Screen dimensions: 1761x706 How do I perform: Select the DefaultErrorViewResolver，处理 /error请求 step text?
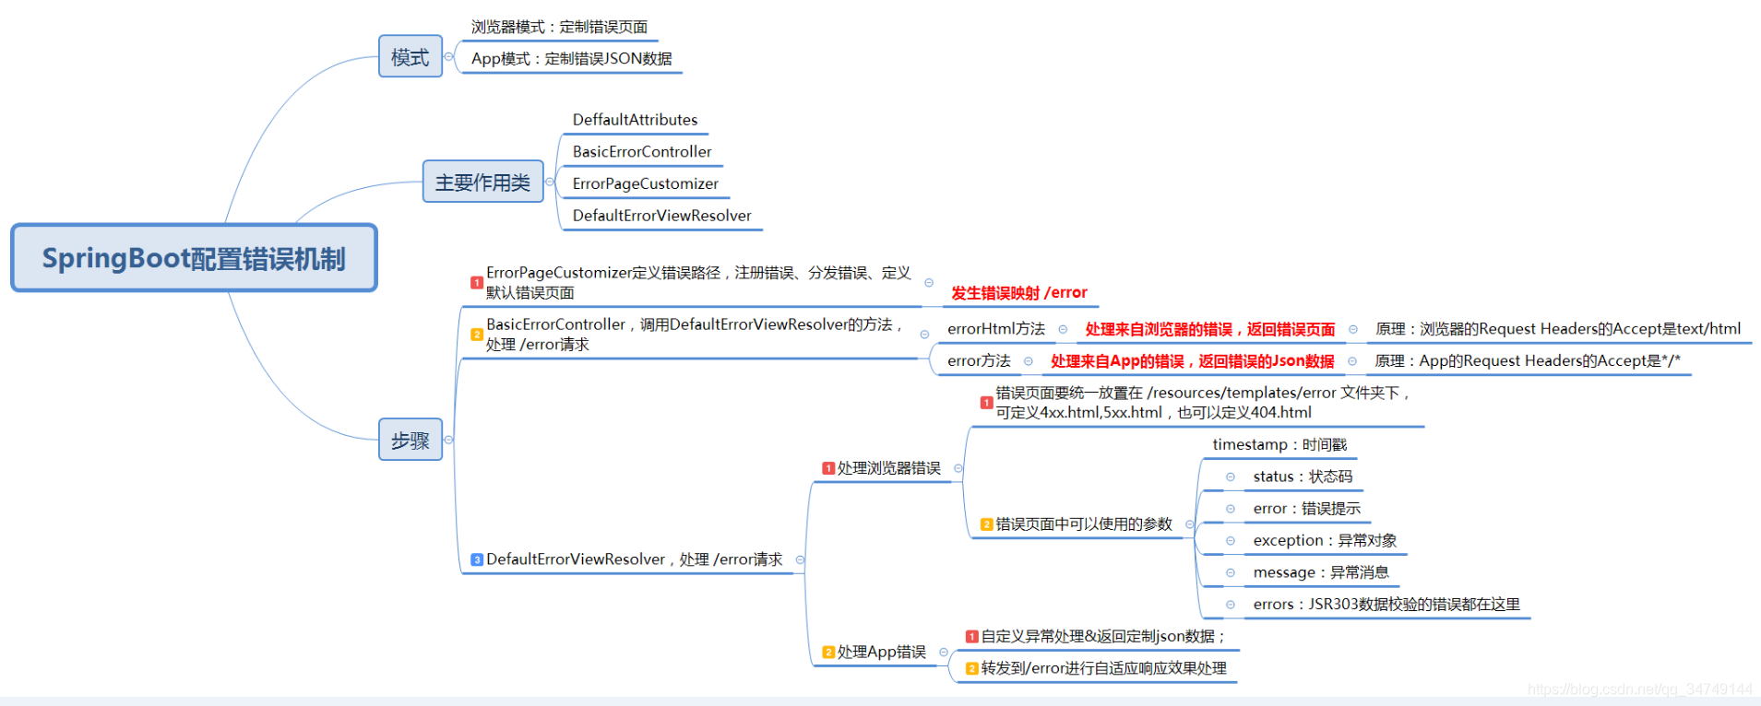point(634,559)
